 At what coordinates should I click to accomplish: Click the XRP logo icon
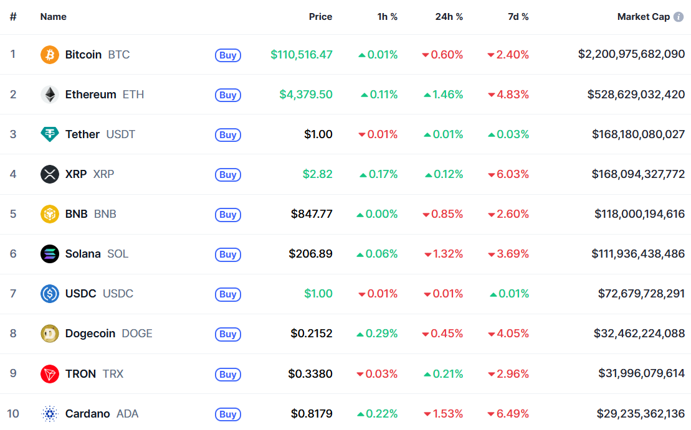click(50, 174)
